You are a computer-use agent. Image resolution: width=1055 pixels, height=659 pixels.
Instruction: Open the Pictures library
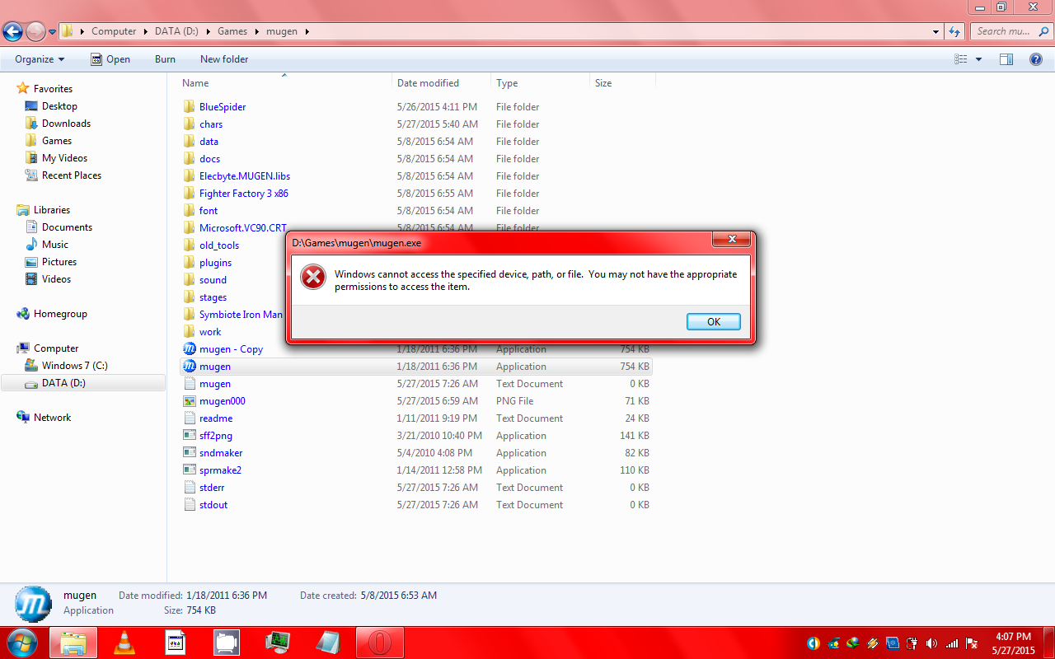pos(59,262)
